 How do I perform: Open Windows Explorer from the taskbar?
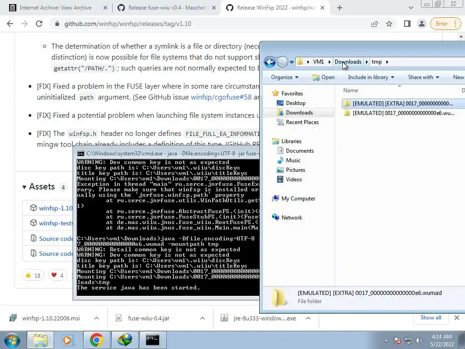pyautogui.click(x=40, y=340)
